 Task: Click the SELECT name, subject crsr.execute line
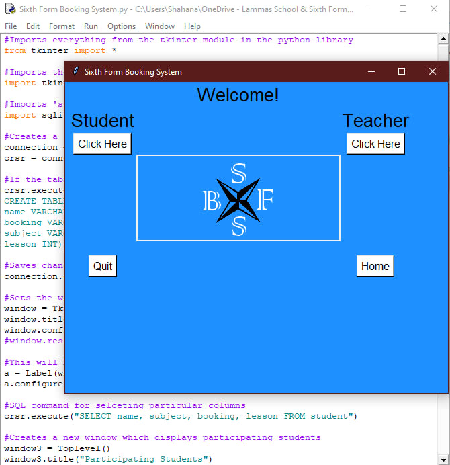point(181,416)
